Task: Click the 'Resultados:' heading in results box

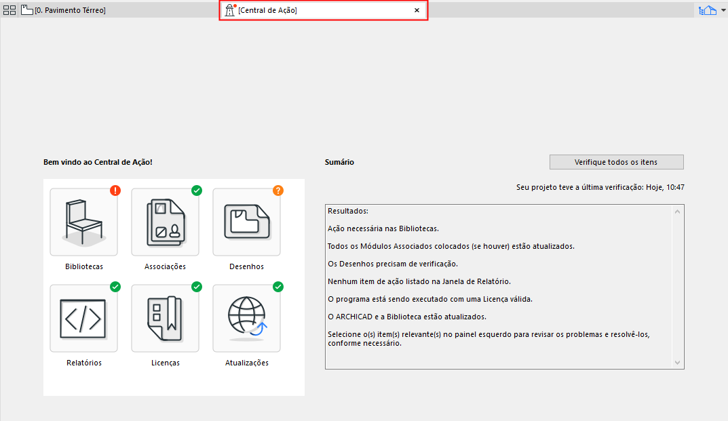Action: pos(348,211)
